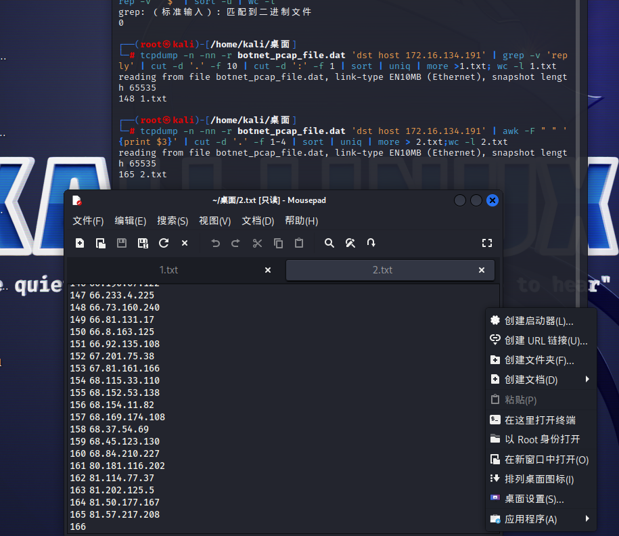Close the 1.txt tab

click(x=268, y=270)
